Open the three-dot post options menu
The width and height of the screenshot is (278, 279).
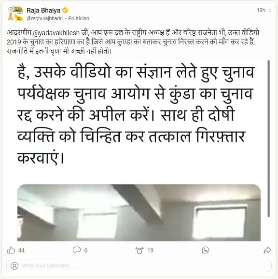point(270,10)
